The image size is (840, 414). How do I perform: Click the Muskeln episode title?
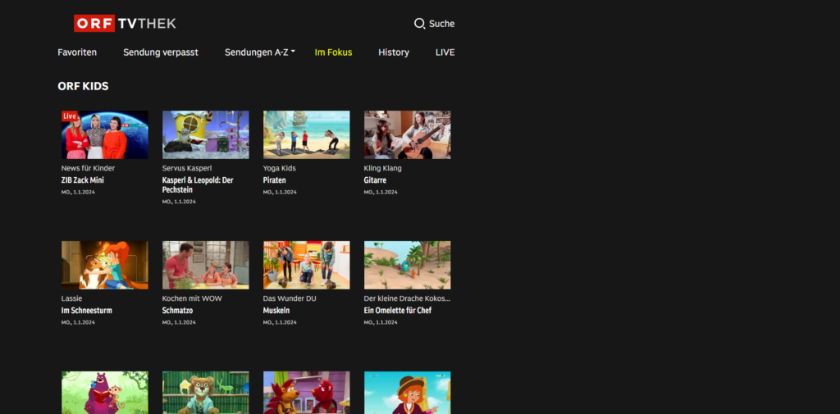[276, 311]
